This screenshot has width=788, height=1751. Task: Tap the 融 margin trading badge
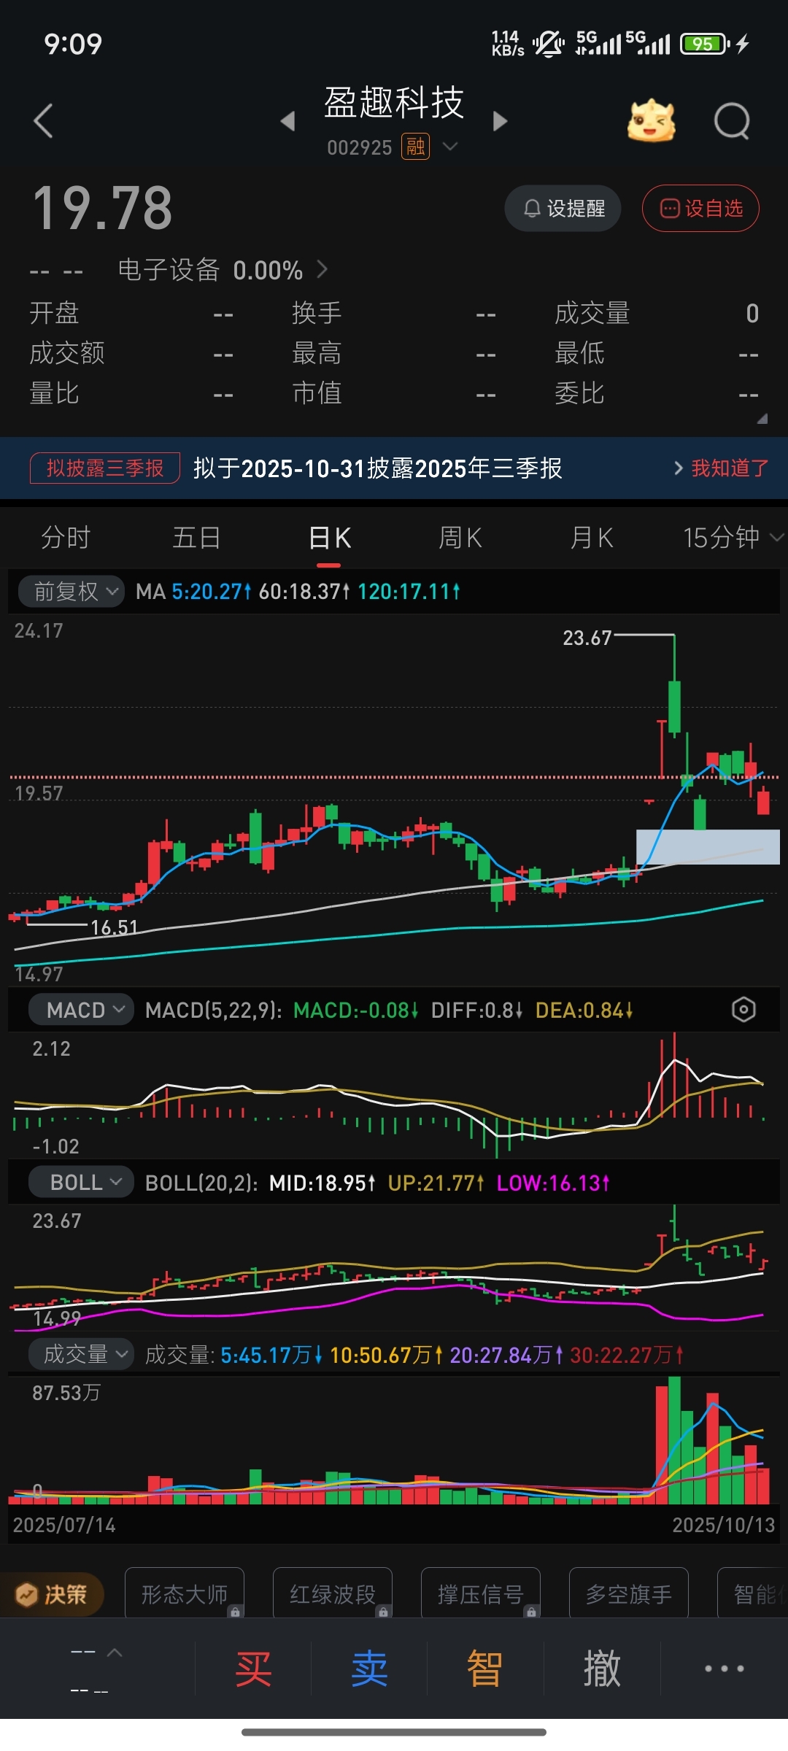coord(415,147)
